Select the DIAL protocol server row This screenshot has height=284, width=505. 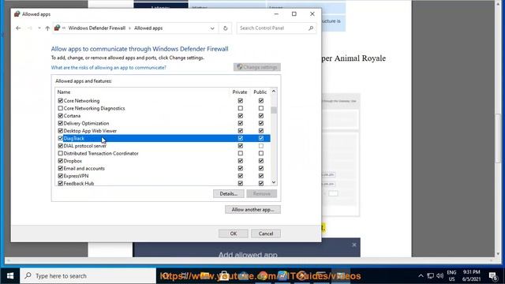pyautogui.click(x=163, y=146)
